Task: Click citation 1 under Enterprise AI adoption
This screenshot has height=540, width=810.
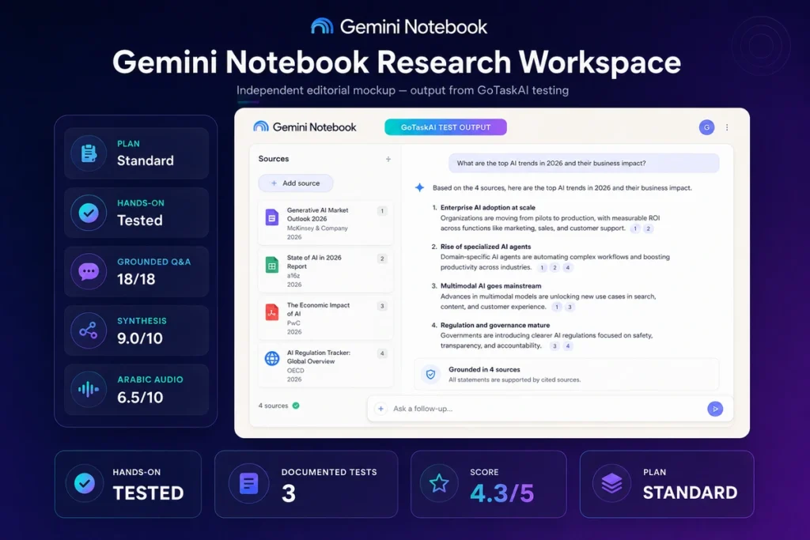Action: coord(635,228)
